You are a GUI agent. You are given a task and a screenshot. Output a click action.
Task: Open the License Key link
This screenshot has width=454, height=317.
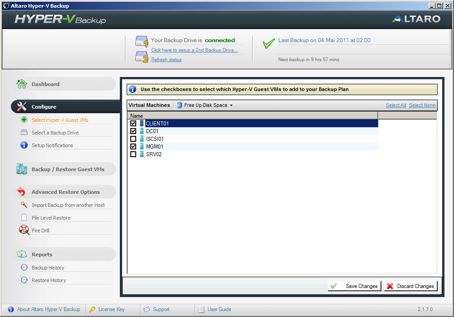pyautogui.click(x=112, y=309)
